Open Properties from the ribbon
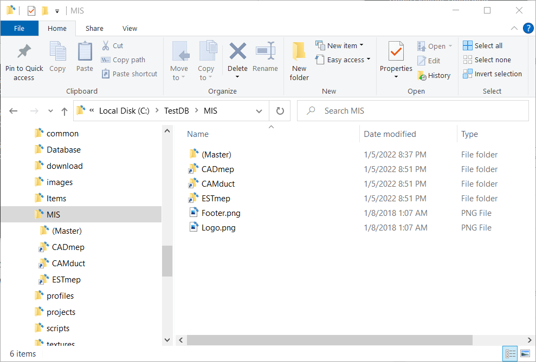 click(396, 52)
